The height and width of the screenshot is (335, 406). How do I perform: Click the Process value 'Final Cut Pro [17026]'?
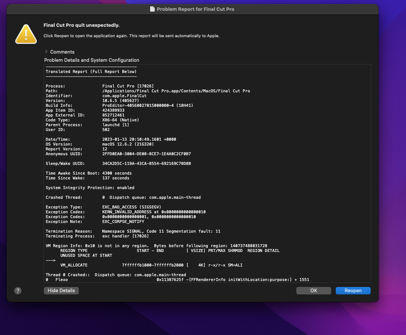[128, 86]
